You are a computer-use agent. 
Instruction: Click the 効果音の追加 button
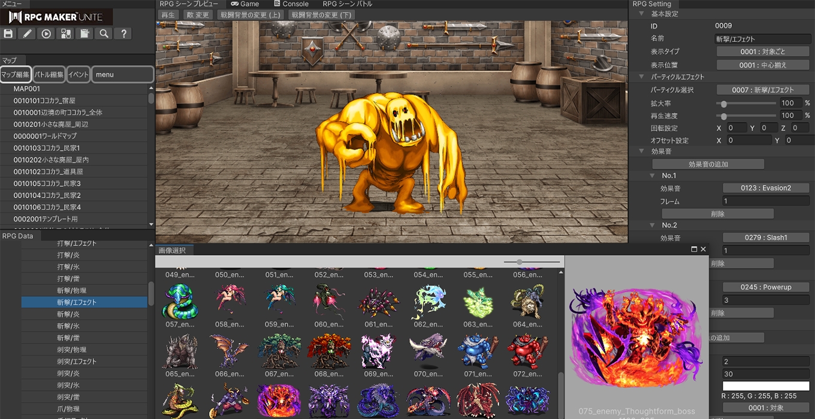point(708,164)
